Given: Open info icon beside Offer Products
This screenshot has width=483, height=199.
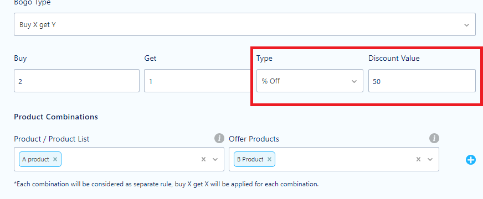Looking at the screenshot, I should [434, 138].
